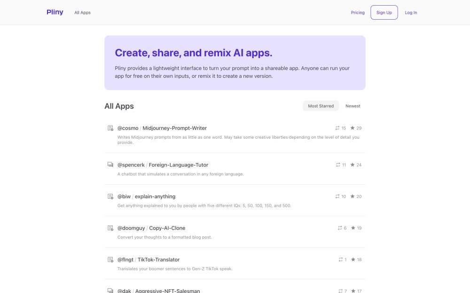Click the app-type icon beside Copy-AI-Clone
The image size is (470, 293).
point(110,228)
